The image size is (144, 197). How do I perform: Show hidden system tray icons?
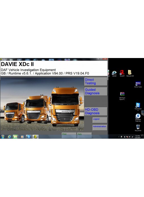[x=119, y=137]
